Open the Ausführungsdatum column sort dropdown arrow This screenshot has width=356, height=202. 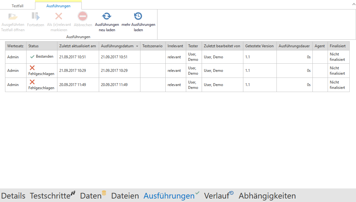click(x=137, y=46)
